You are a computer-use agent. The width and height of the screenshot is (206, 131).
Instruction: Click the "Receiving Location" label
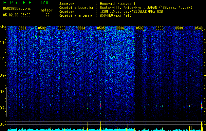coord(76,8)
